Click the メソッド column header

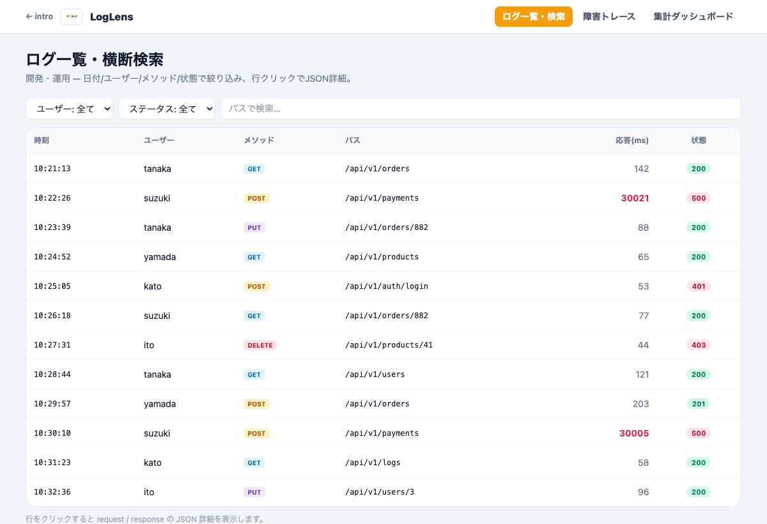[x=259, y=141]
